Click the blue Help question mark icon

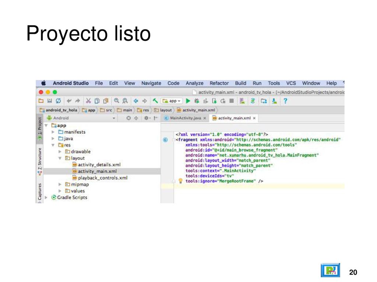click(285, 101)
